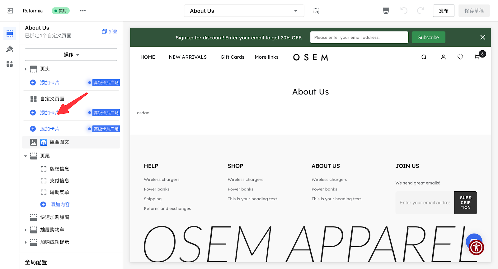This screenshot has width=498, height=269.
Task: Expand the 抽屉购物车 tree item
Action: 26,230
